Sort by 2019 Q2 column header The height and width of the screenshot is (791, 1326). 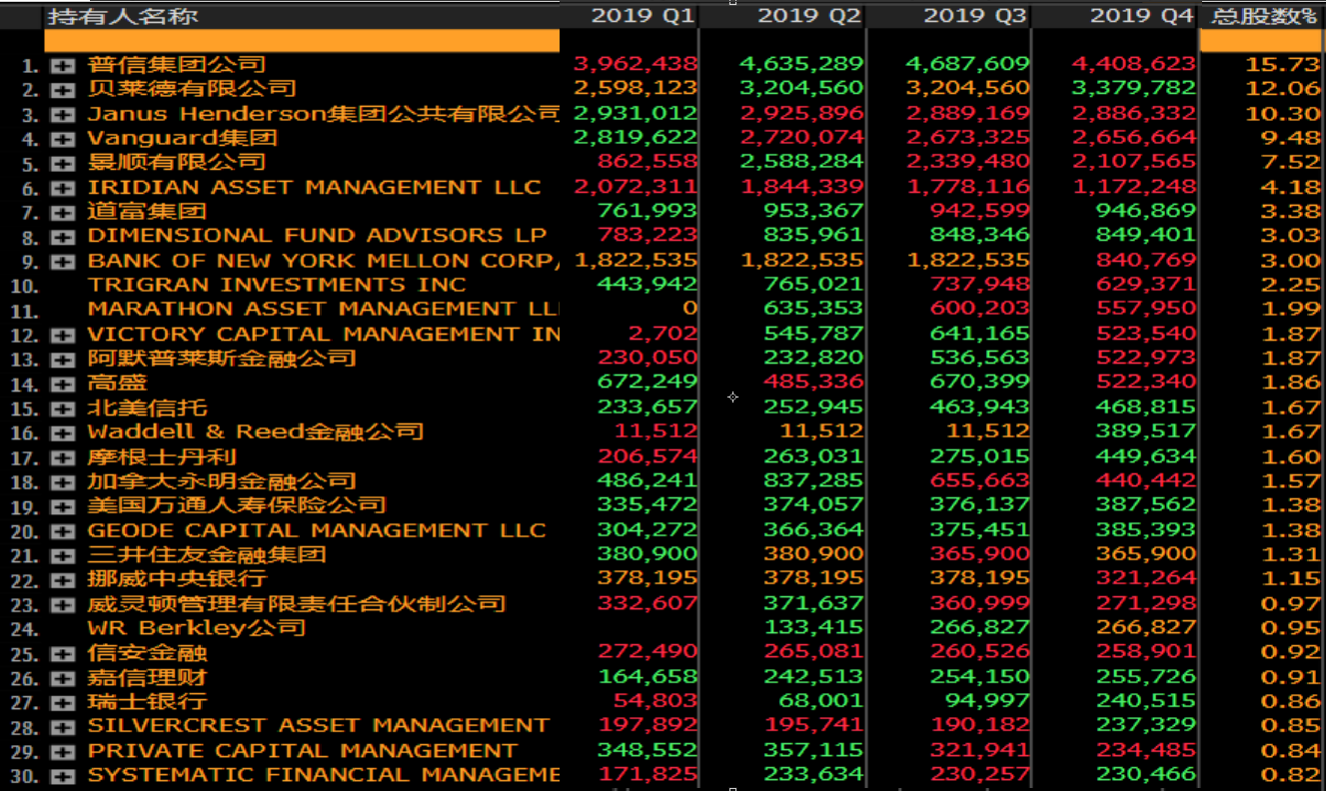[809, 16]
